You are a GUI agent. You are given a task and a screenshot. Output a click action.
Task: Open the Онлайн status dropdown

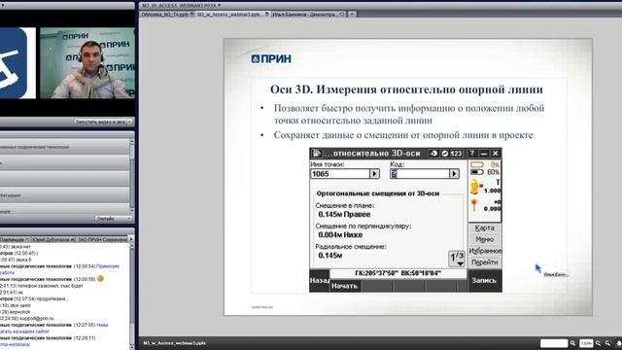(114, 219)
